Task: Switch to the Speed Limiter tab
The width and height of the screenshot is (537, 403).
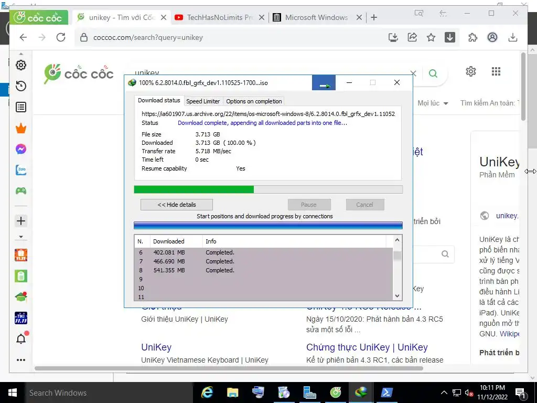Action: 203,101
